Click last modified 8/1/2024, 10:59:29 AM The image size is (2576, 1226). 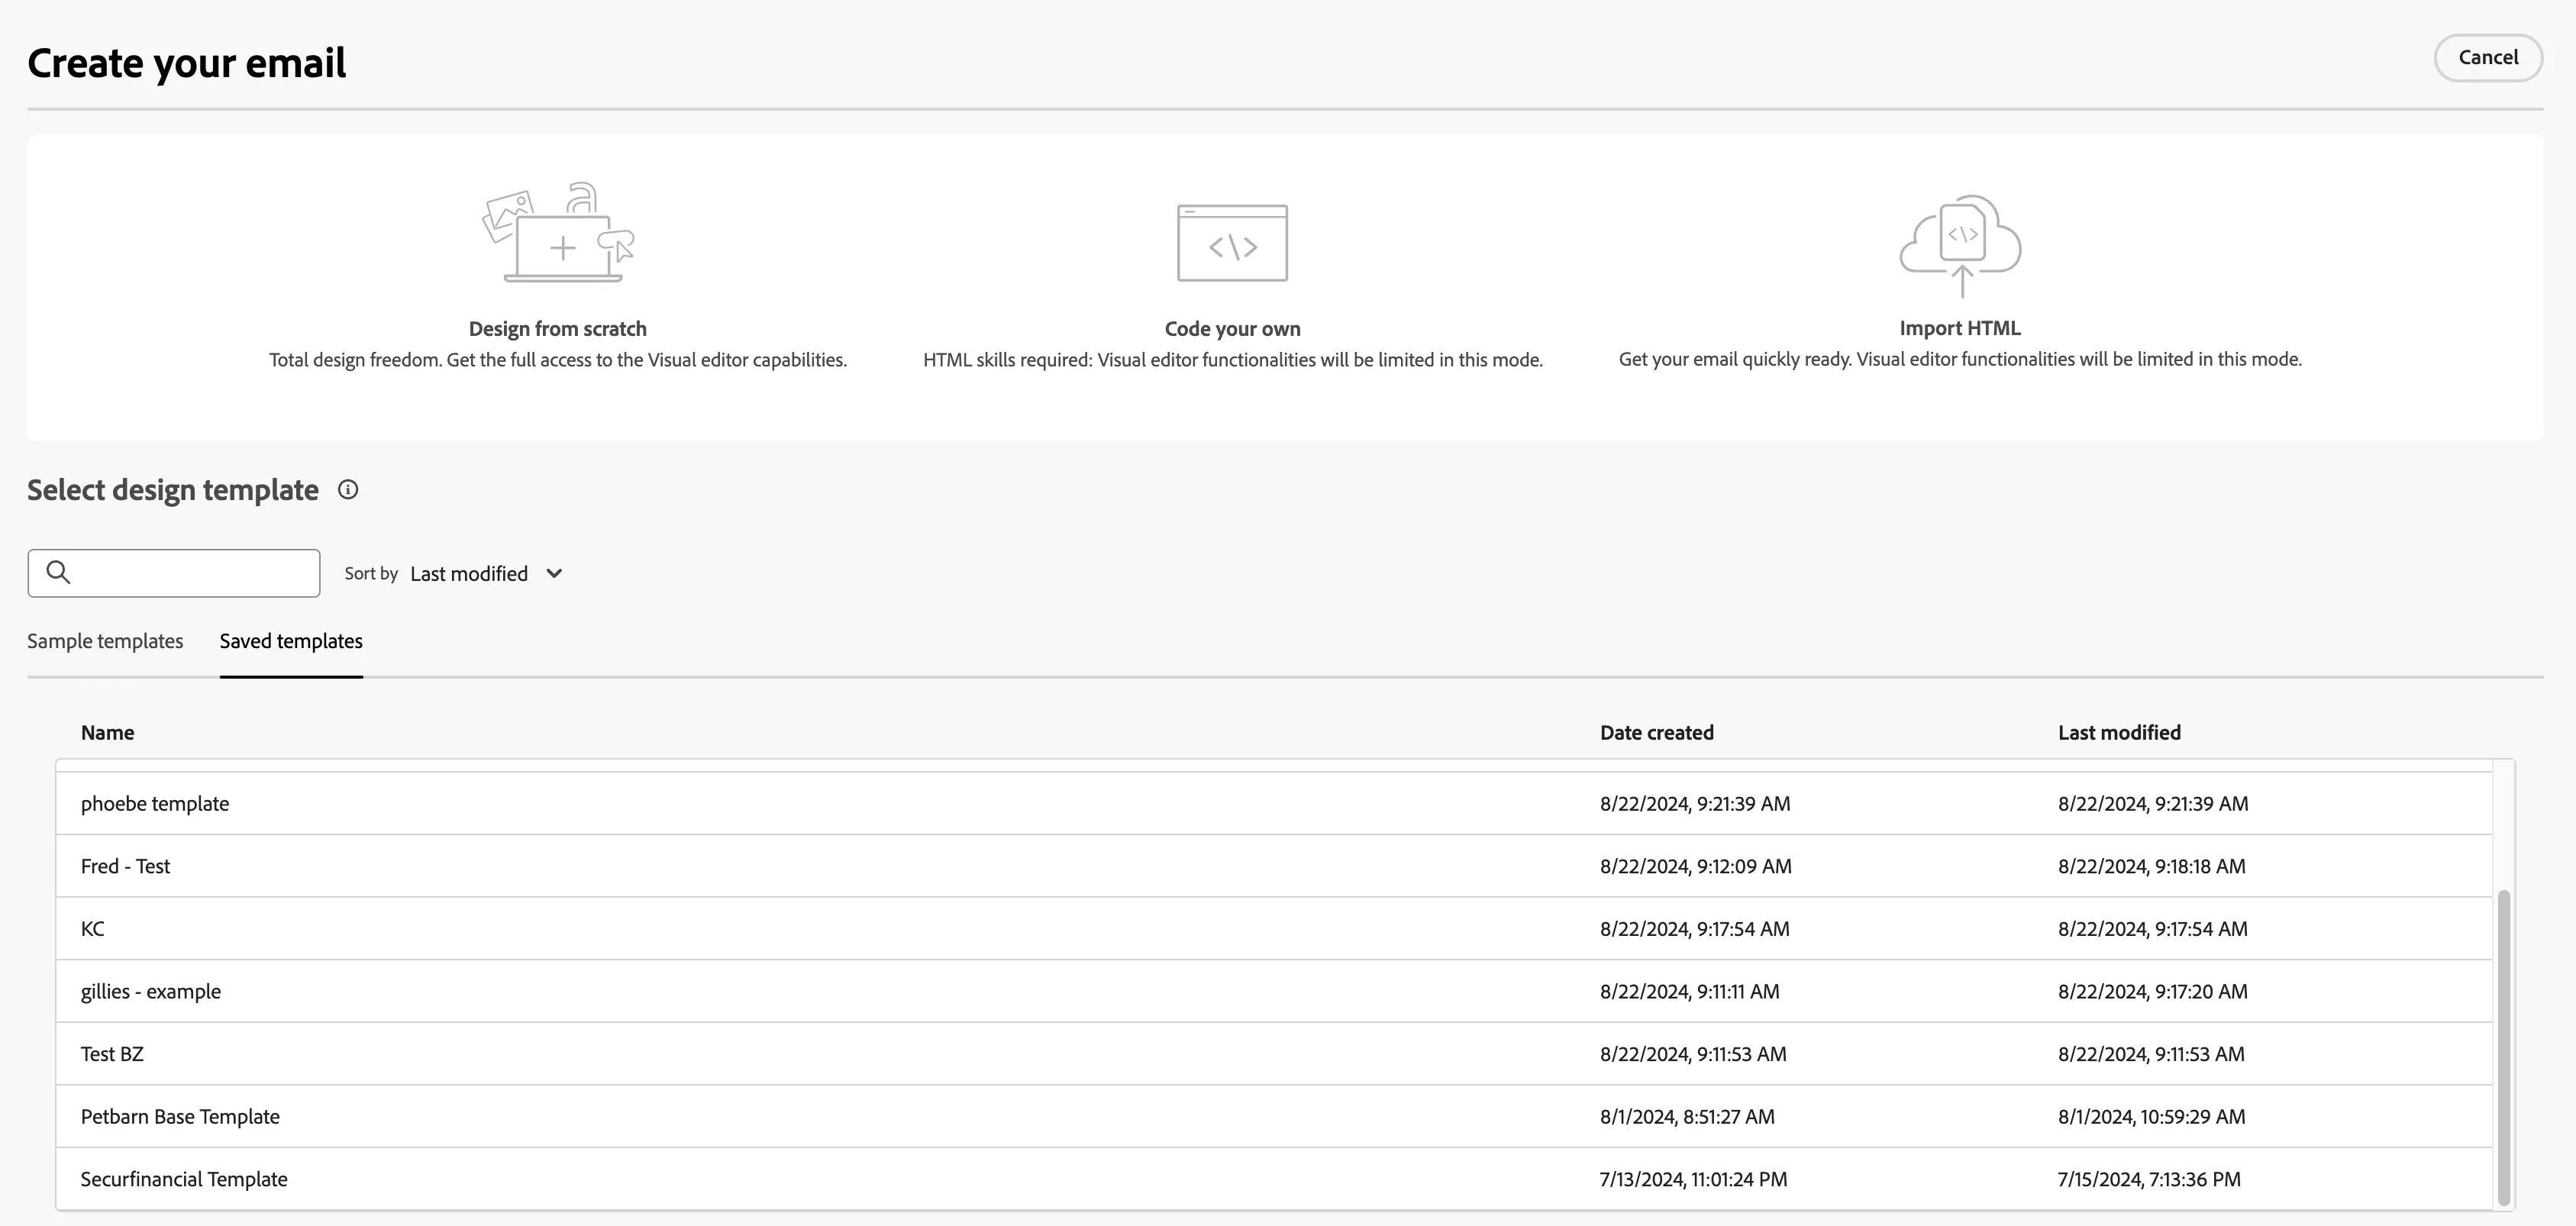point(2152,1117)
